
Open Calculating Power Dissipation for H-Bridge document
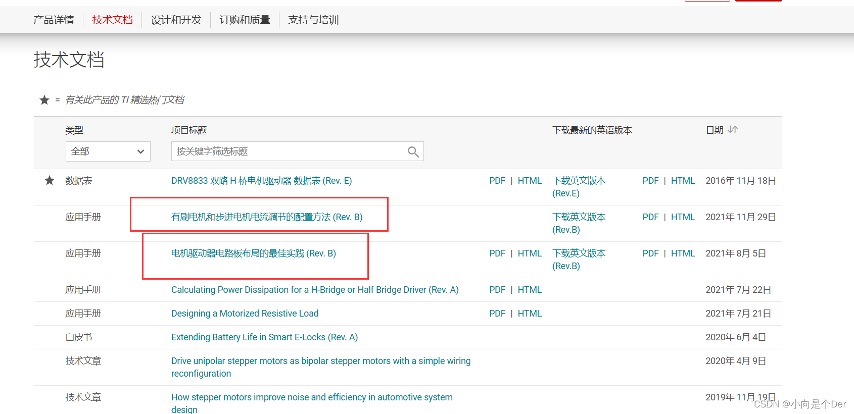pos(315,290)
